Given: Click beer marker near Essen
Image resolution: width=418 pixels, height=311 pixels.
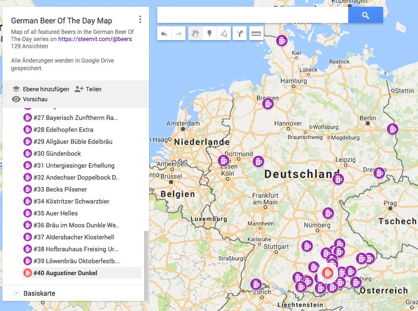Looking at the screenshot, I should (x=224, y=161).
